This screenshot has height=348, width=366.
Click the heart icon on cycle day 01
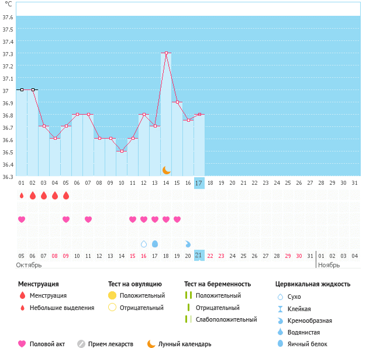tap(22, 219)
